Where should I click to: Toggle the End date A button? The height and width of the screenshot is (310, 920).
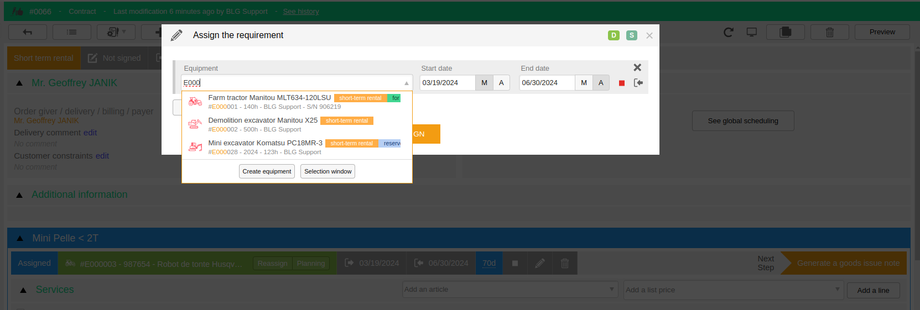(601, 83)
